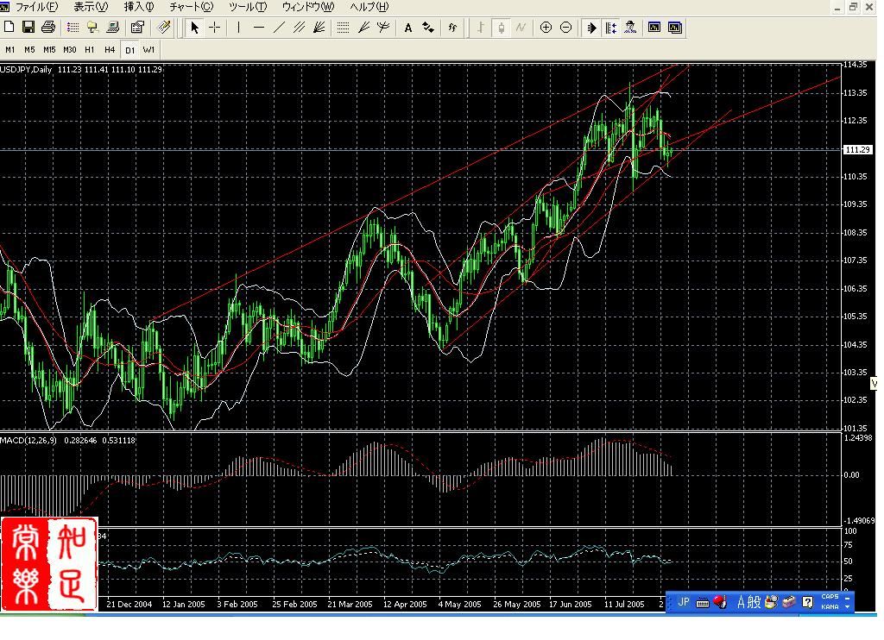Image resolution: width=884 pixels, height=640 pixels.
Task: Click the text label 'A' tool
Action: tap(408, 28)
